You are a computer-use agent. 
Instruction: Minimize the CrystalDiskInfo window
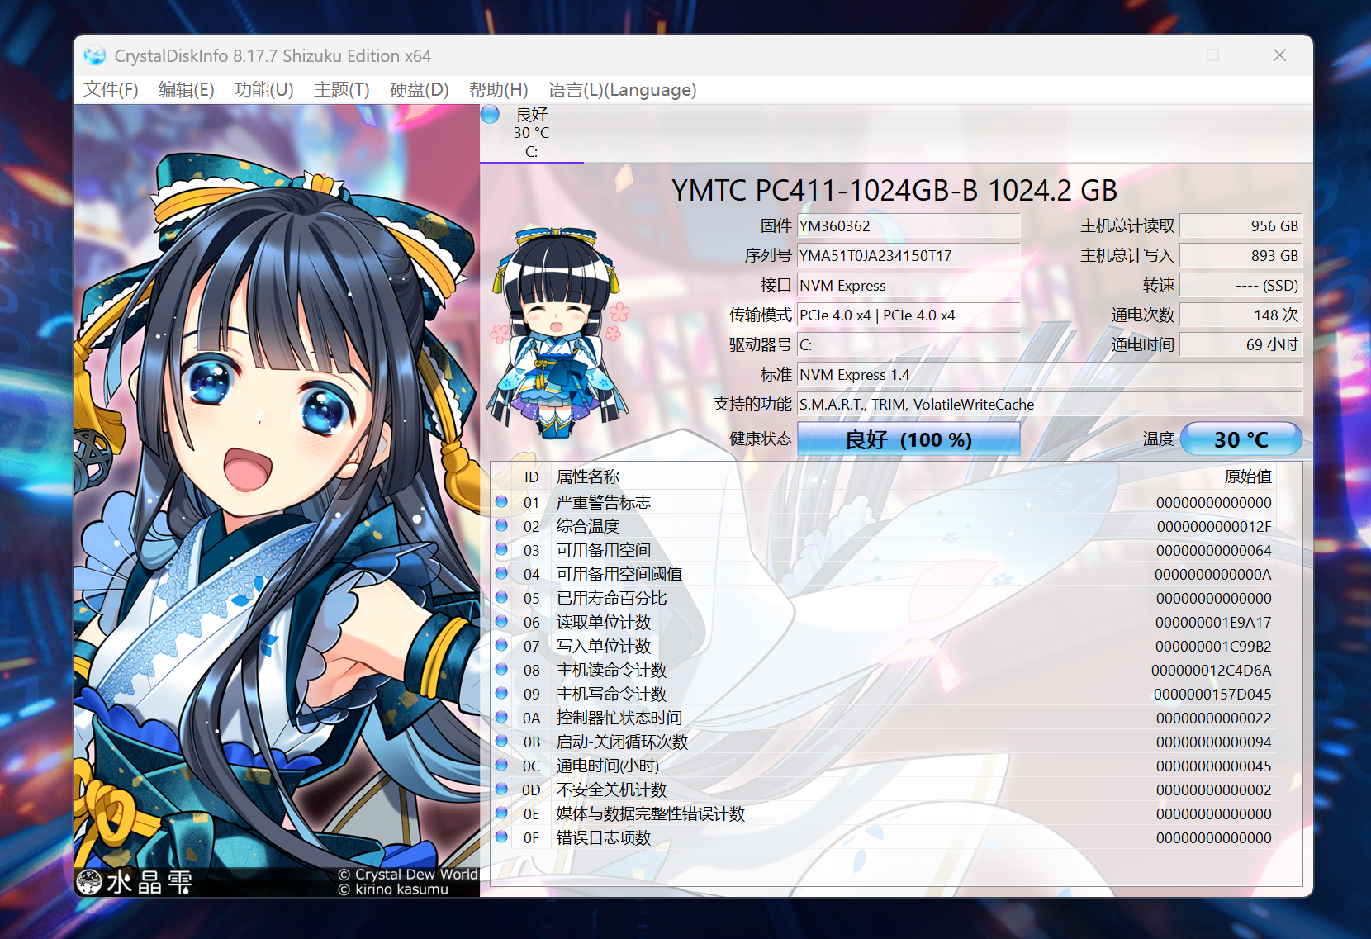pyautogui.click(x=1146, y=55)
